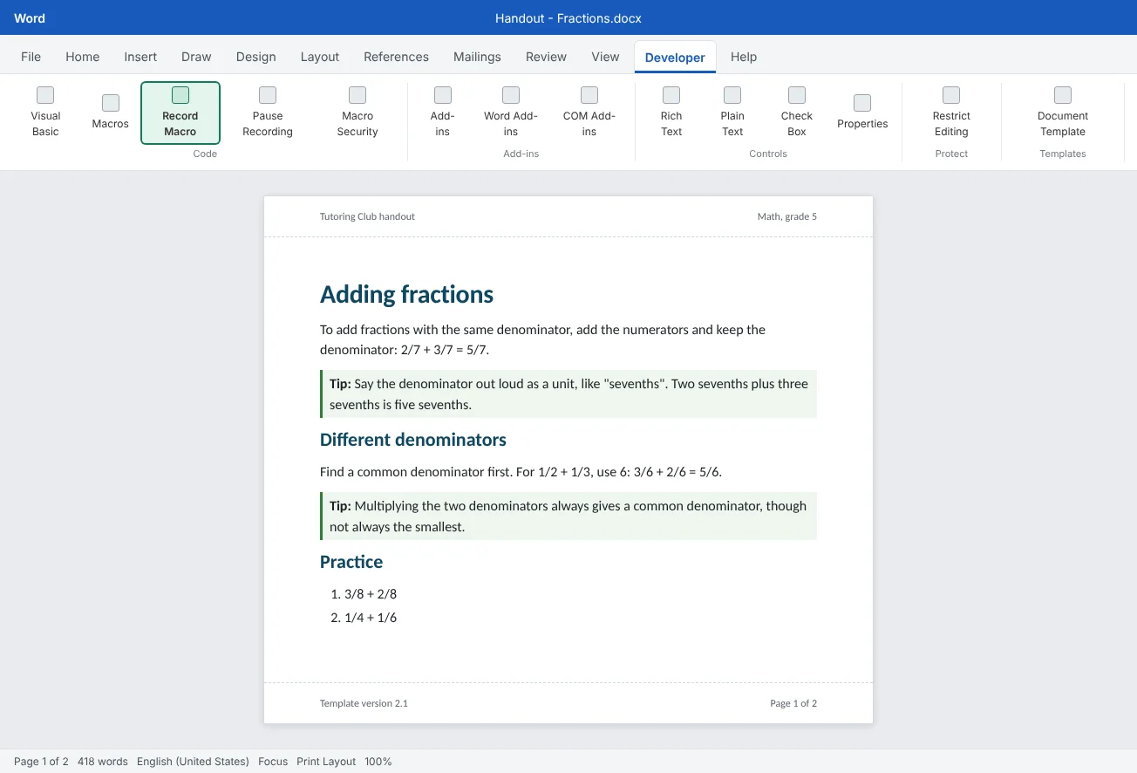Click the 100% zoom level
This screenshot has width=1137, height=773.
point(378,762)
